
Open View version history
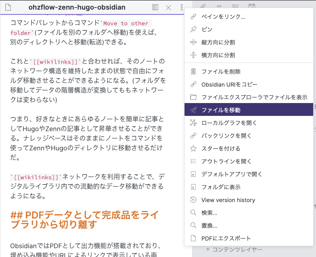pyautogui.click(x=249, y=200)
